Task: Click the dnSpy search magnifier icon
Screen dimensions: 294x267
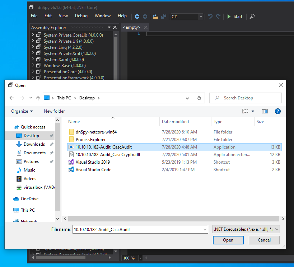Action: pyautogui.click(x=252, y=17)
